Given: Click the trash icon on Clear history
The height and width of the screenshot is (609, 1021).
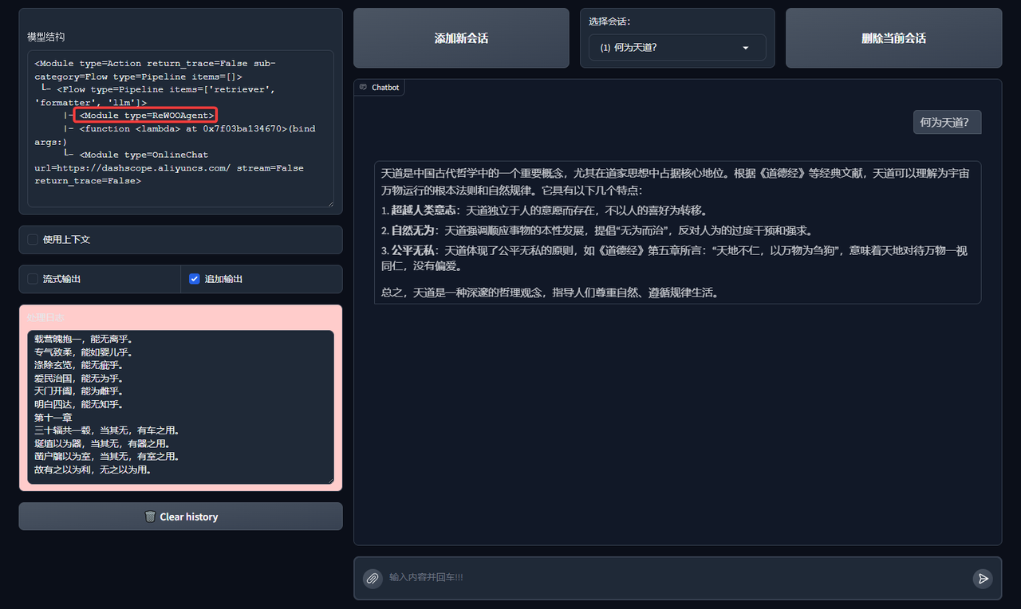Looking at the screenshot, I should coord(150,517).
